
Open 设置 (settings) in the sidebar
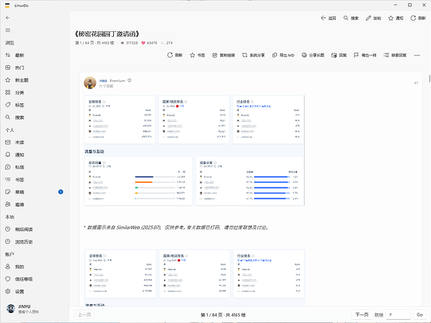coord(34,291)
